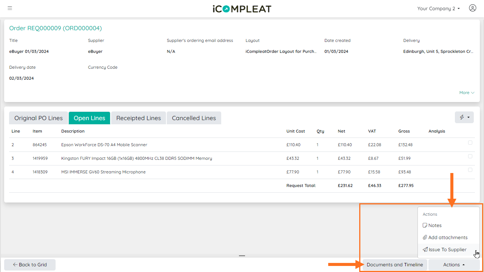This screenshot has width=484, height=272.
Task: Click Epson WorkForce DS-70 A4 Mobile Scanner
Action: 104,145
